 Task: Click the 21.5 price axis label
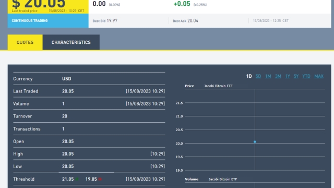pos(179,103)
